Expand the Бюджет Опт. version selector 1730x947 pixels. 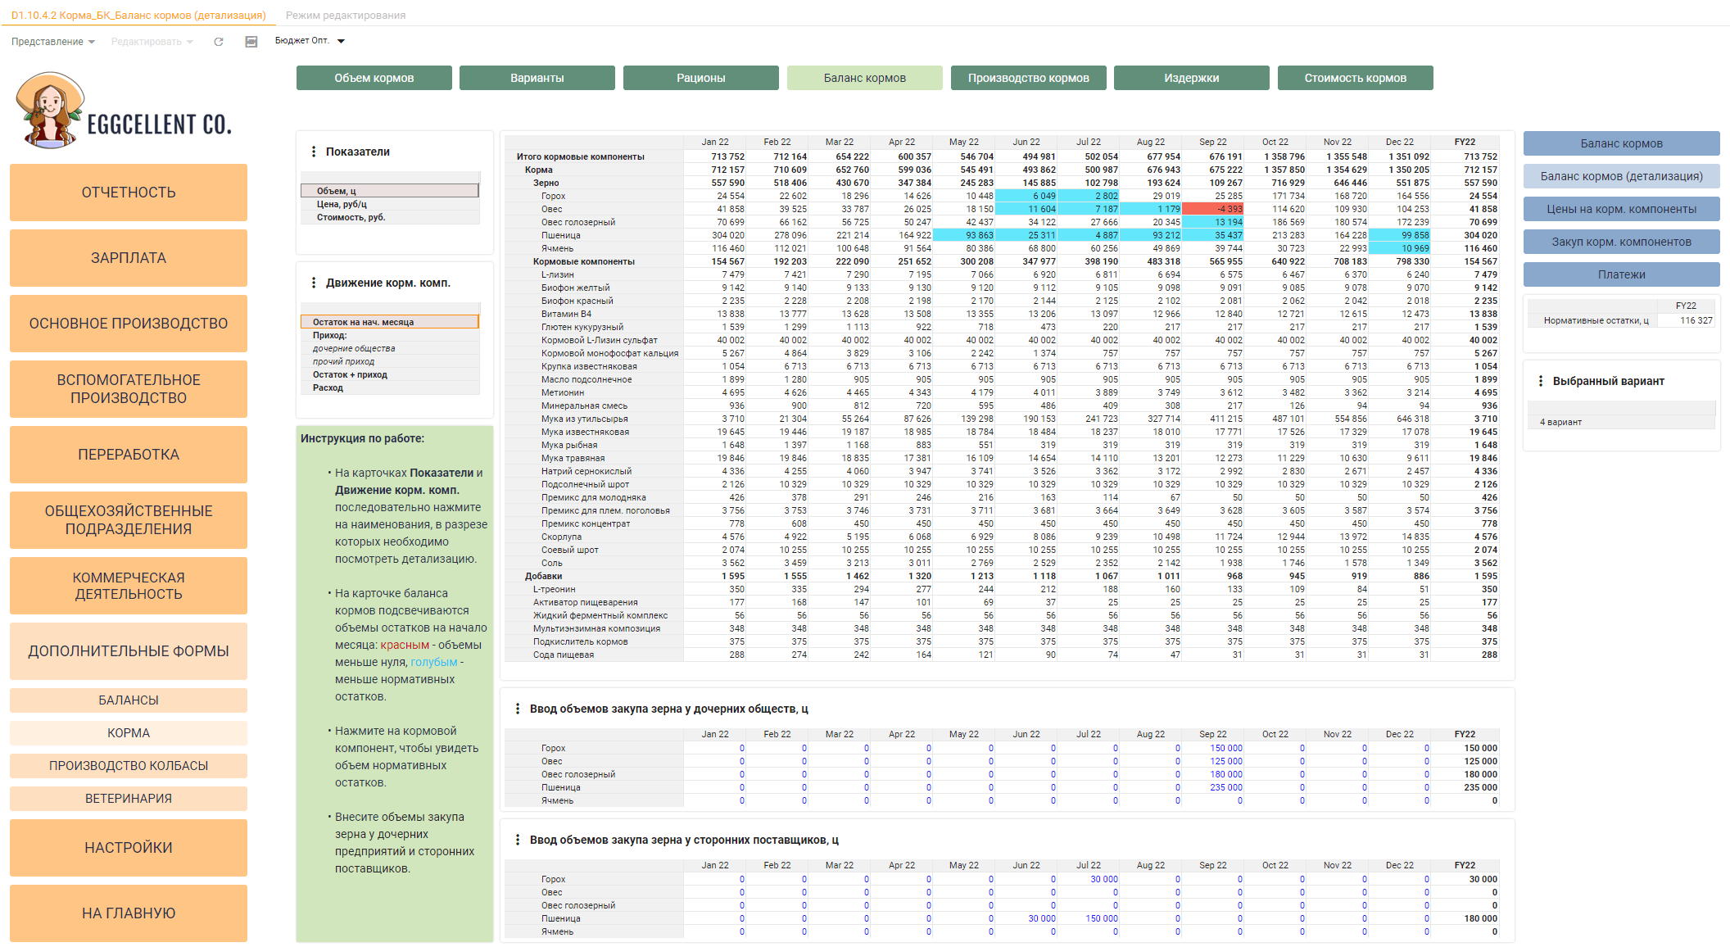click(x=310, y=41)
